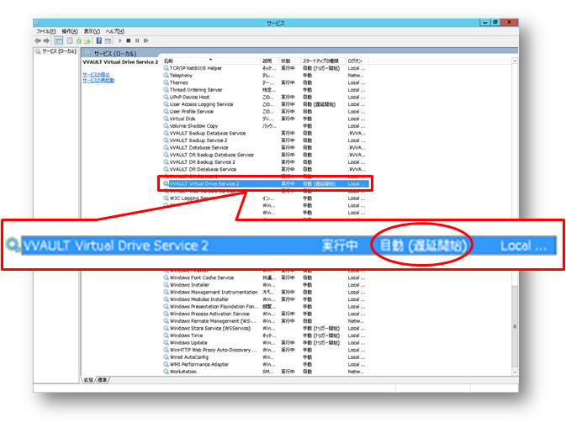Image resolution: width=566 pixels, height=428 pixels.
Task: Click the Refresh toolbar icon
Action: (78, 40)
